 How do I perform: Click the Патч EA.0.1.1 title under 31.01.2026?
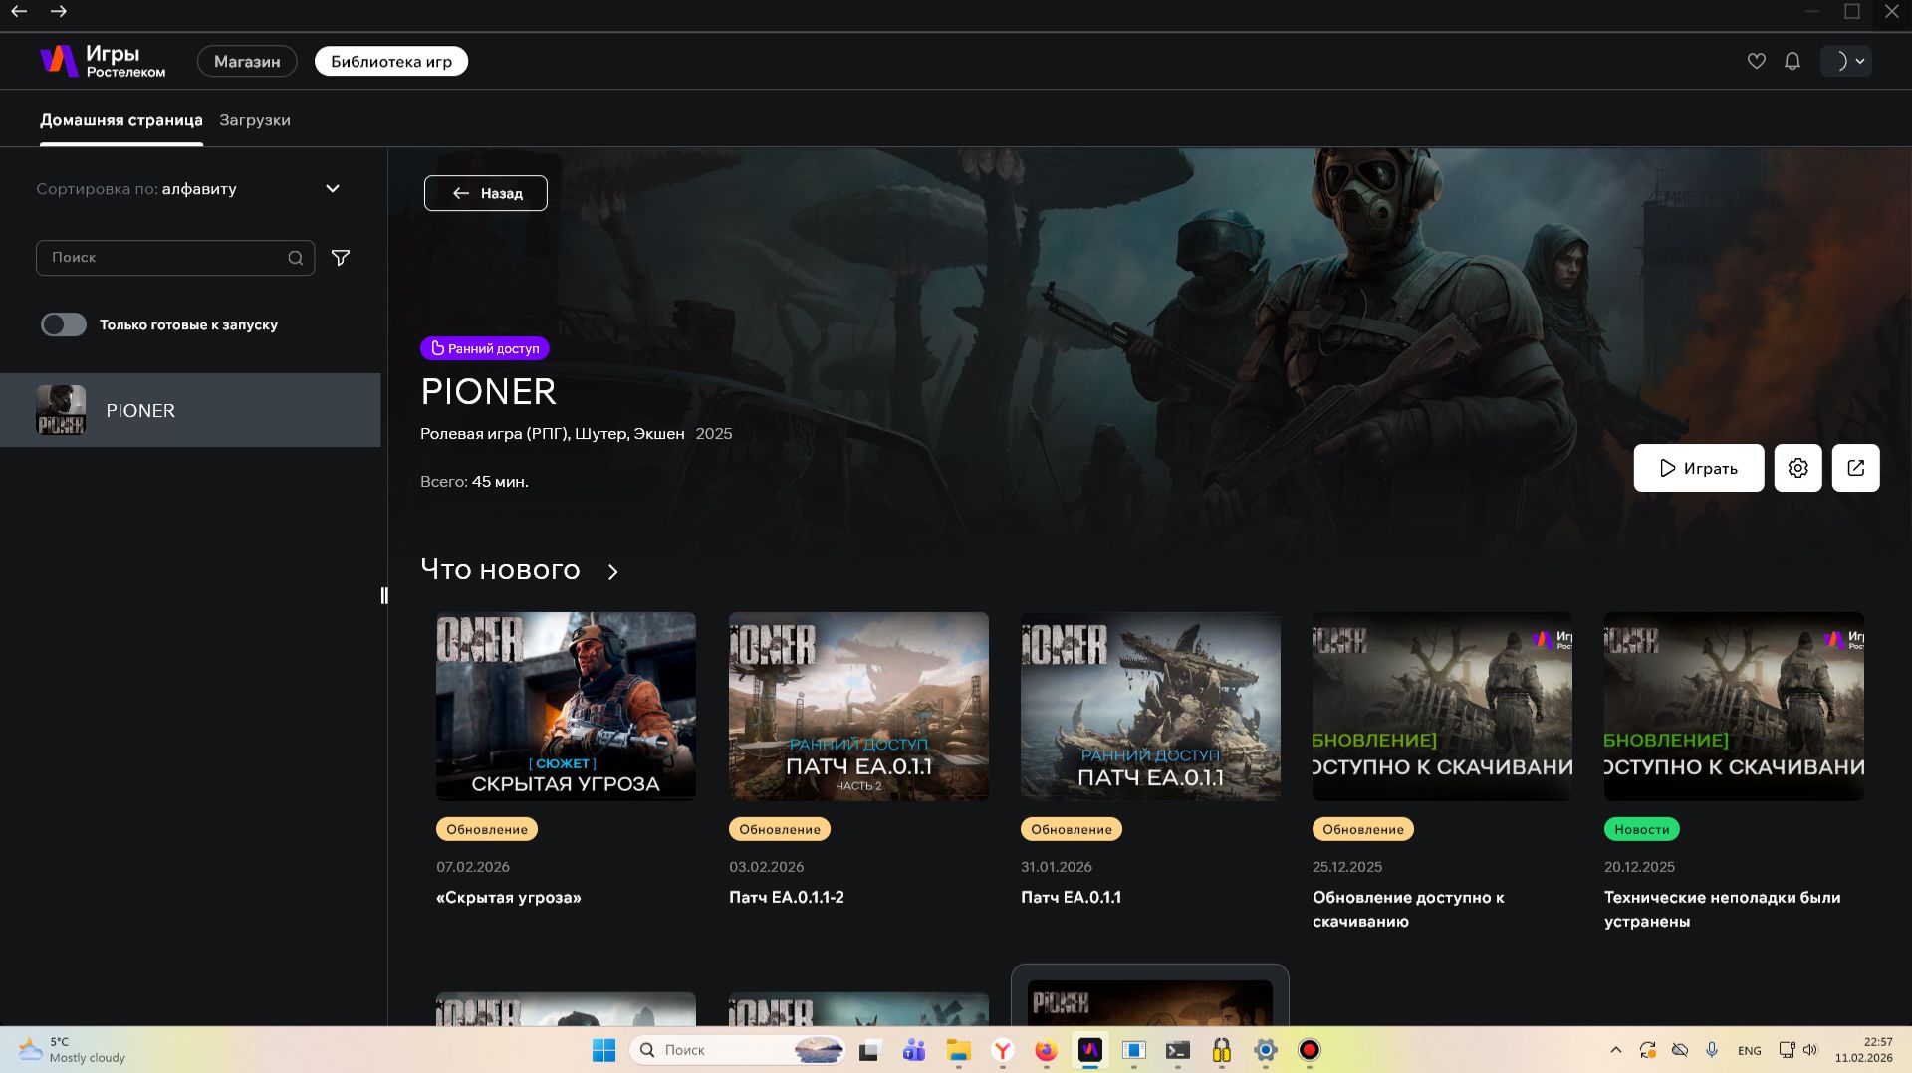1071,898
